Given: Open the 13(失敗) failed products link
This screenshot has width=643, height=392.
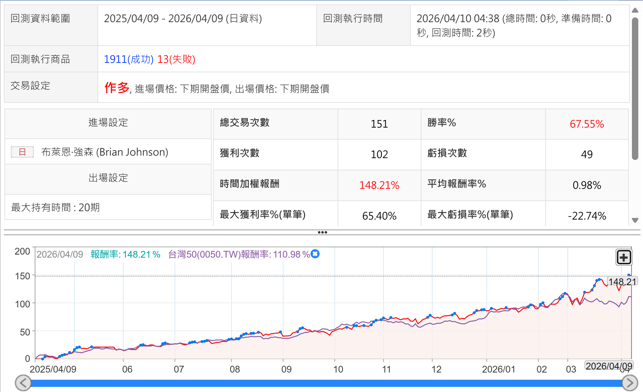Looking at the screenshot, I should [176, 59].
